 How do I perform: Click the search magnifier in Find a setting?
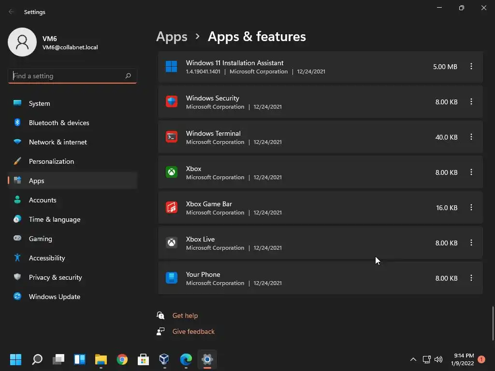(128, 76)
